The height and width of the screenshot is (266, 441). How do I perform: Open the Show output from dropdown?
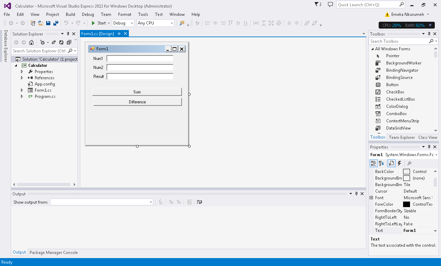coord(151,202)
